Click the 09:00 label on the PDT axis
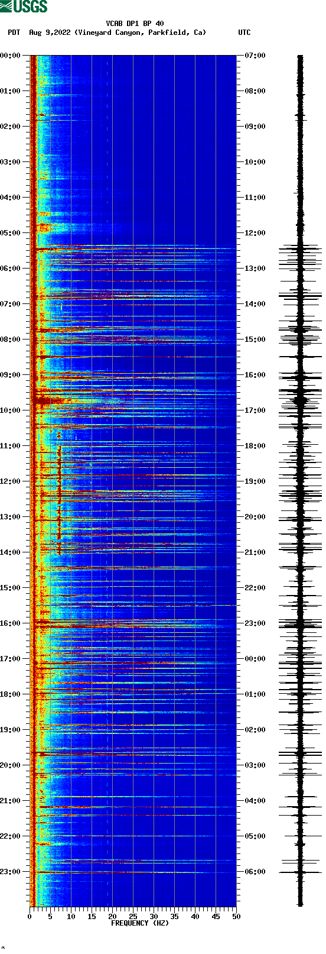326x954 pixels. (11, 375)
